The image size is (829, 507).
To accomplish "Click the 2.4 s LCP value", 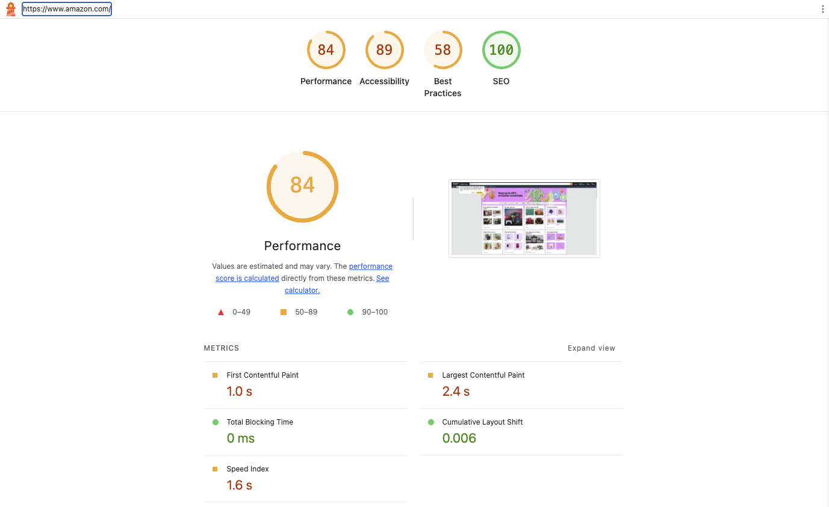I will [x=456, y=392].
